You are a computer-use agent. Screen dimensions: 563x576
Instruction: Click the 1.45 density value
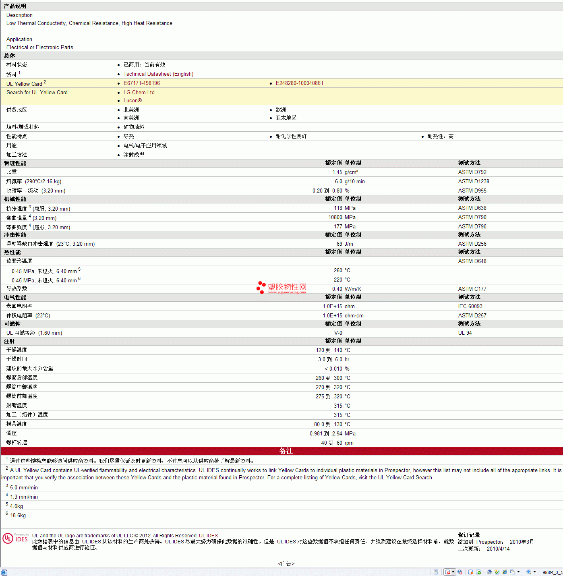[x=337, y=172]
